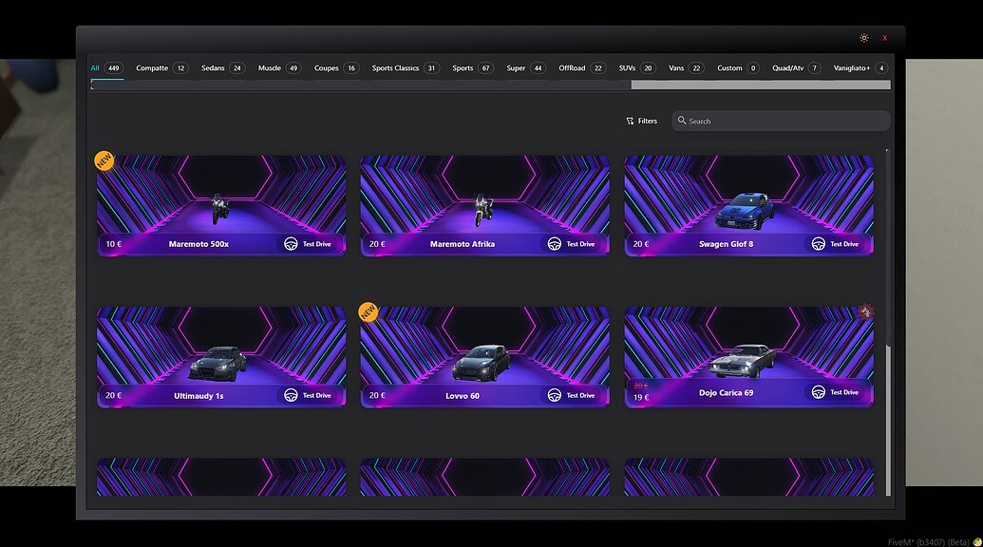Open the Super category tab
The width and height of the screenshot is (983, 547).
[x=526, y=67]
